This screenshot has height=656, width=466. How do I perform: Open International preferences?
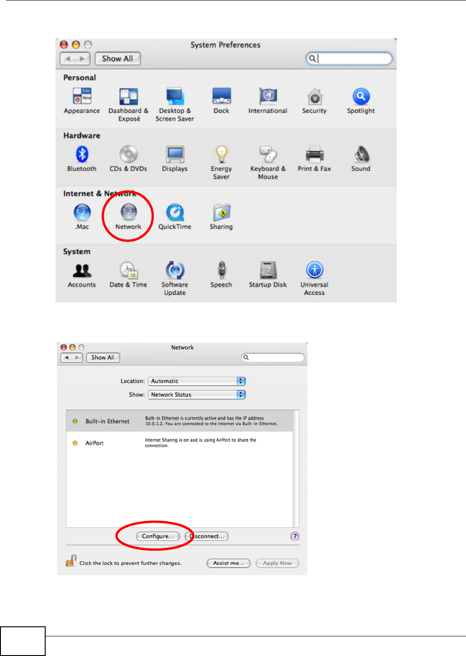coord(268,101)
